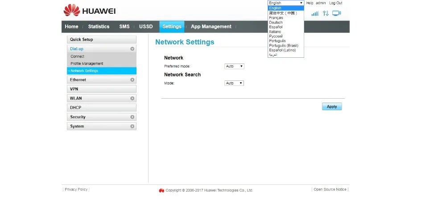The image size is (446, 212).
Task: Click the Huawei copyright footer logo
Action: 161,191
